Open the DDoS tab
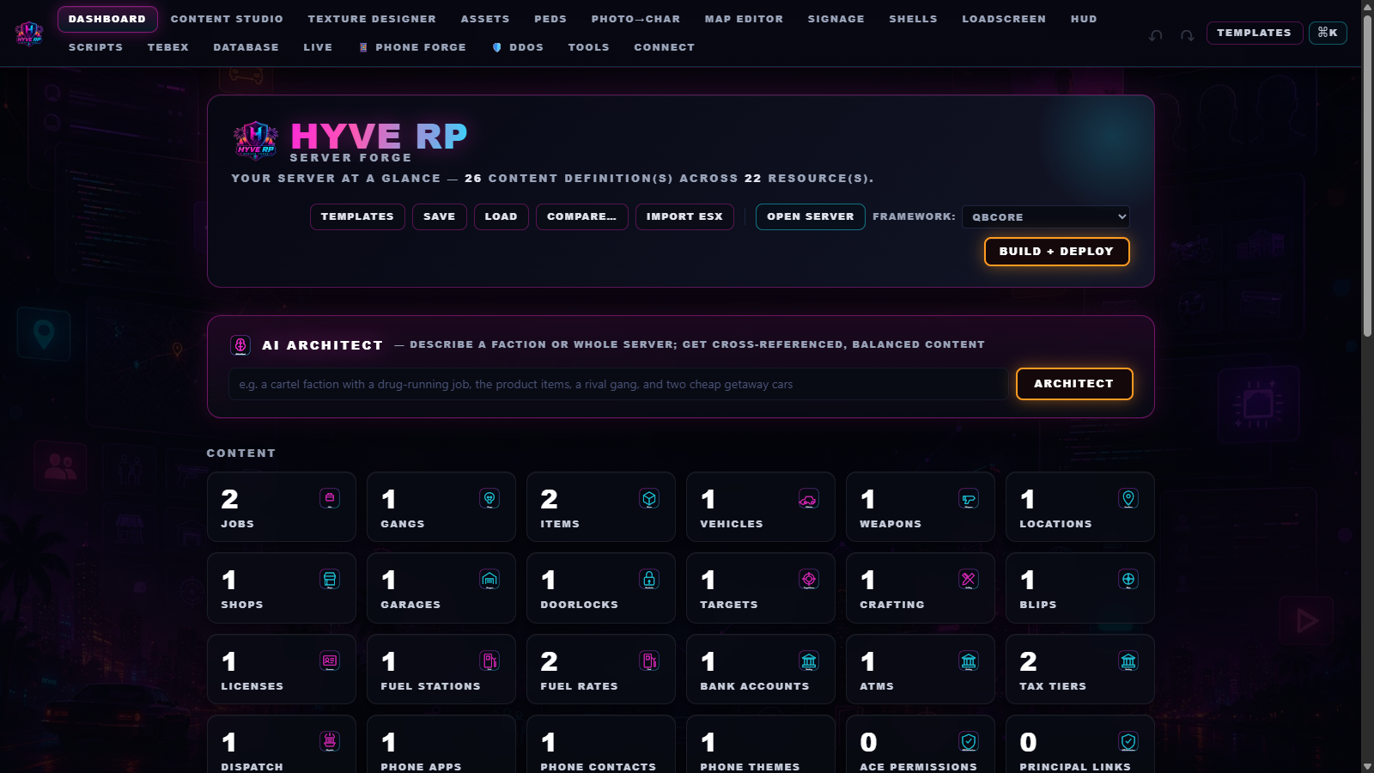Viewport: 1374px width, 773px height. 518,47
